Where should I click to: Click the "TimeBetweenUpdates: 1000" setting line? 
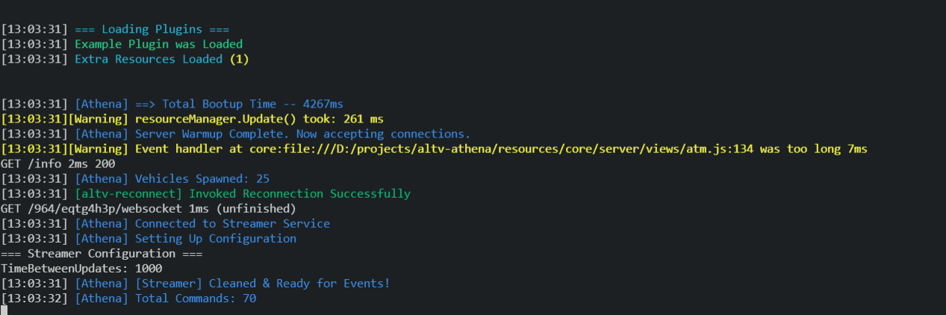coord(81,268)
